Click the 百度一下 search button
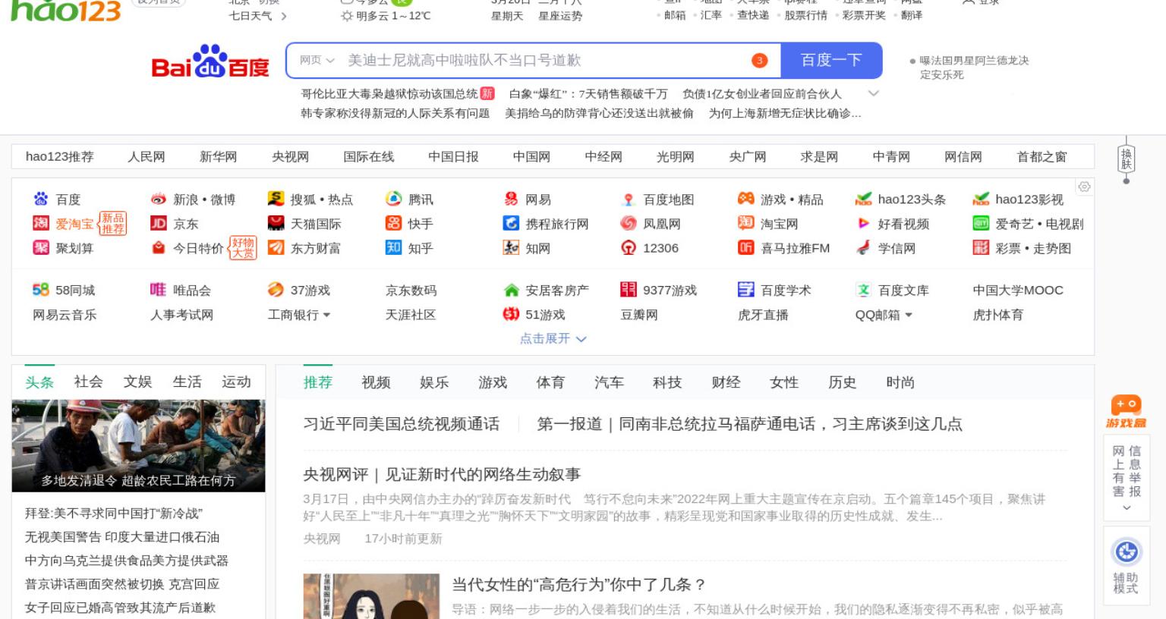The image size is (1166, 619). [831, 60]
